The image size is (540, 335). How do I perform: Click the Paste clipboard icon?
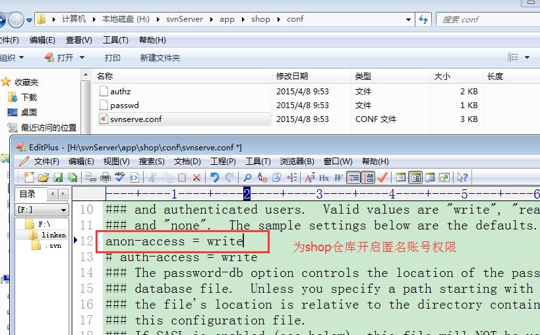point(182,177)
